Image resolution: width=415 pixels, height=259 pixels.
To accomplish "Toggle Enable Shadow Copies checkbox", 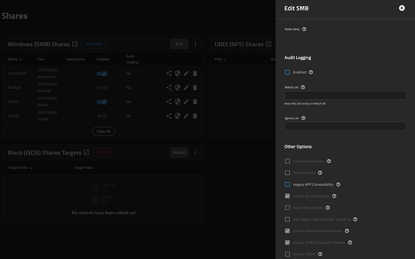I will tap(287, 196).
